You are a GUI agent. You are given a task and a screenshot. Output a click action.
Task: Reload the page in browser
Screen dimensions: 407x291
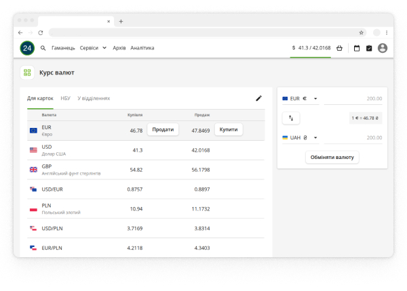coord(41,32)
